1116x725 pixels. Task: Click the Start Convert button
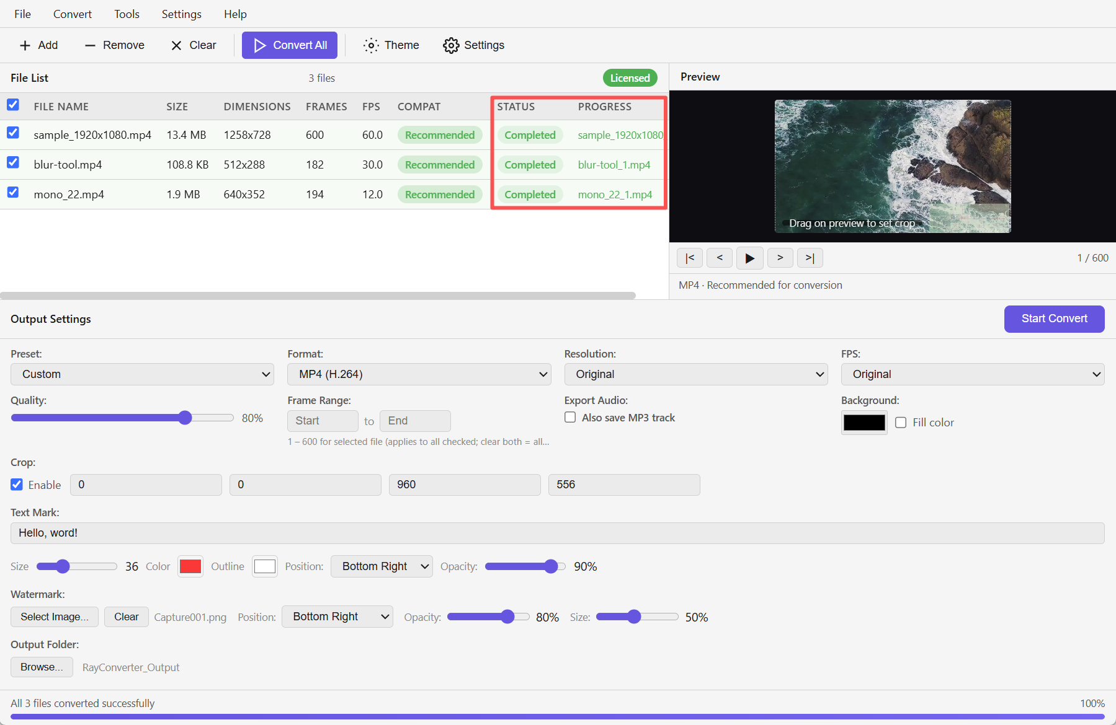coord(1054,319)
